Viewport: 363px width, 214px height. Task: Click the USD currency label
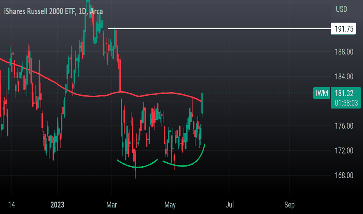click(x=342, y=9)
